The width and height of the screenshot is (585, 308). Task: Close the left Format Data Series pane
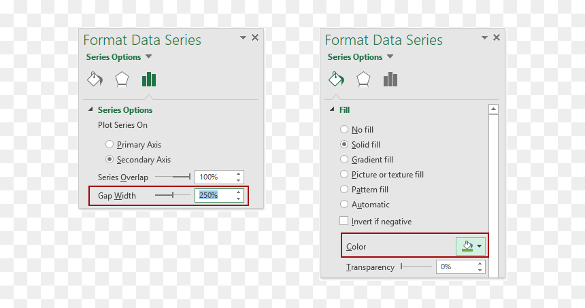click(x=255, y=37)
